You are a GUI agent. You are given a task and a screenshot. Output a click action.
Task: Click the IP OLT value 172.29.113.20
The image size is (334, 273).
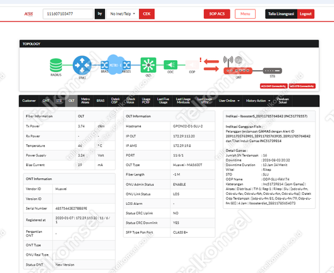(x=184, y=136)
